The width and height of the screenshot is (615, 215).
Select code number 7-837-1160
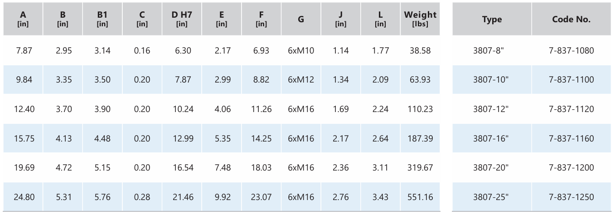(x=571, y=138)
